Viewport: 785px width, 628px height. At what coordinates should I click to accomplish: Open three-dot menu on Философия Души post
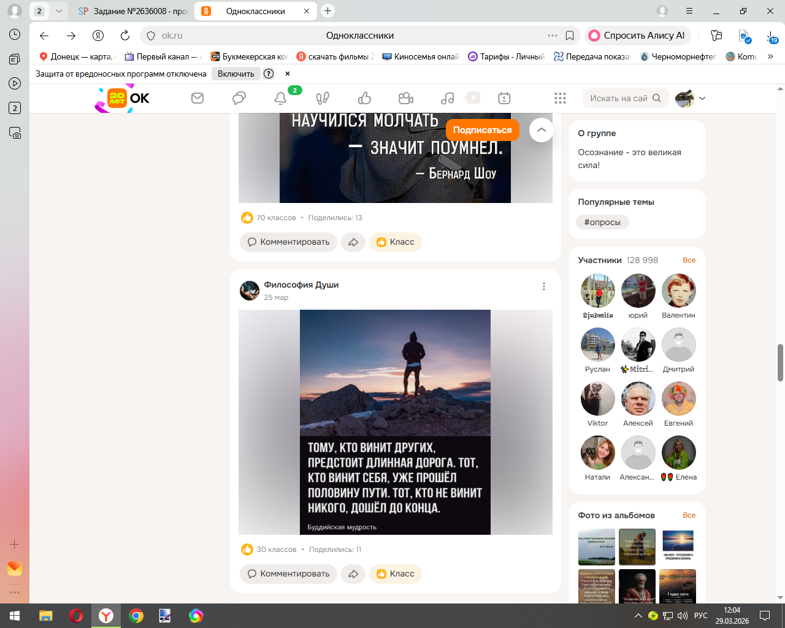coord(543,286)
